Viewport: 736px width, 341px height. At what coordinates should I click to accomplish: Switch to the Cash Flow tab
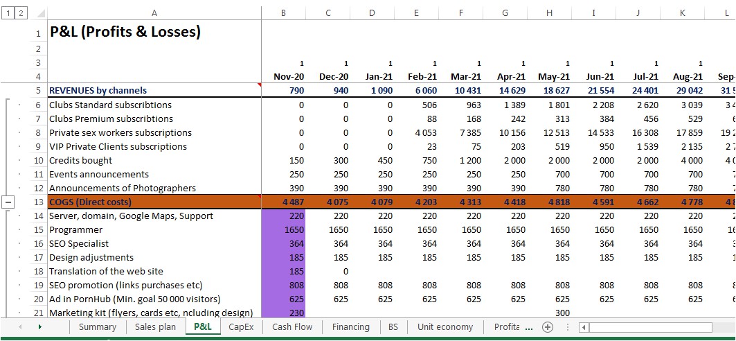pos(292,327)
